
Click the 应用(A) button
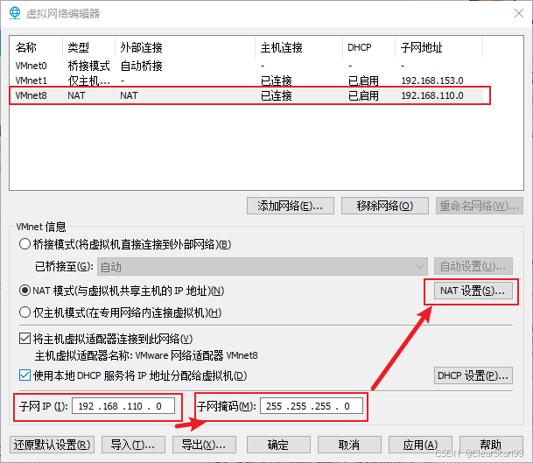[420, 445]
